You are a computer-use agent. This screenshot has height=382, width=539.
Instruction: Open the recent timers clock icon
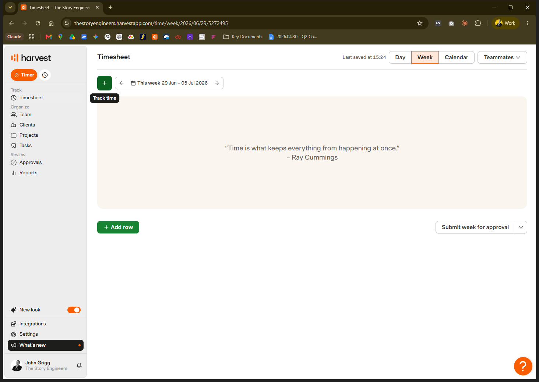pyautogui.click(x=45, y=75)
